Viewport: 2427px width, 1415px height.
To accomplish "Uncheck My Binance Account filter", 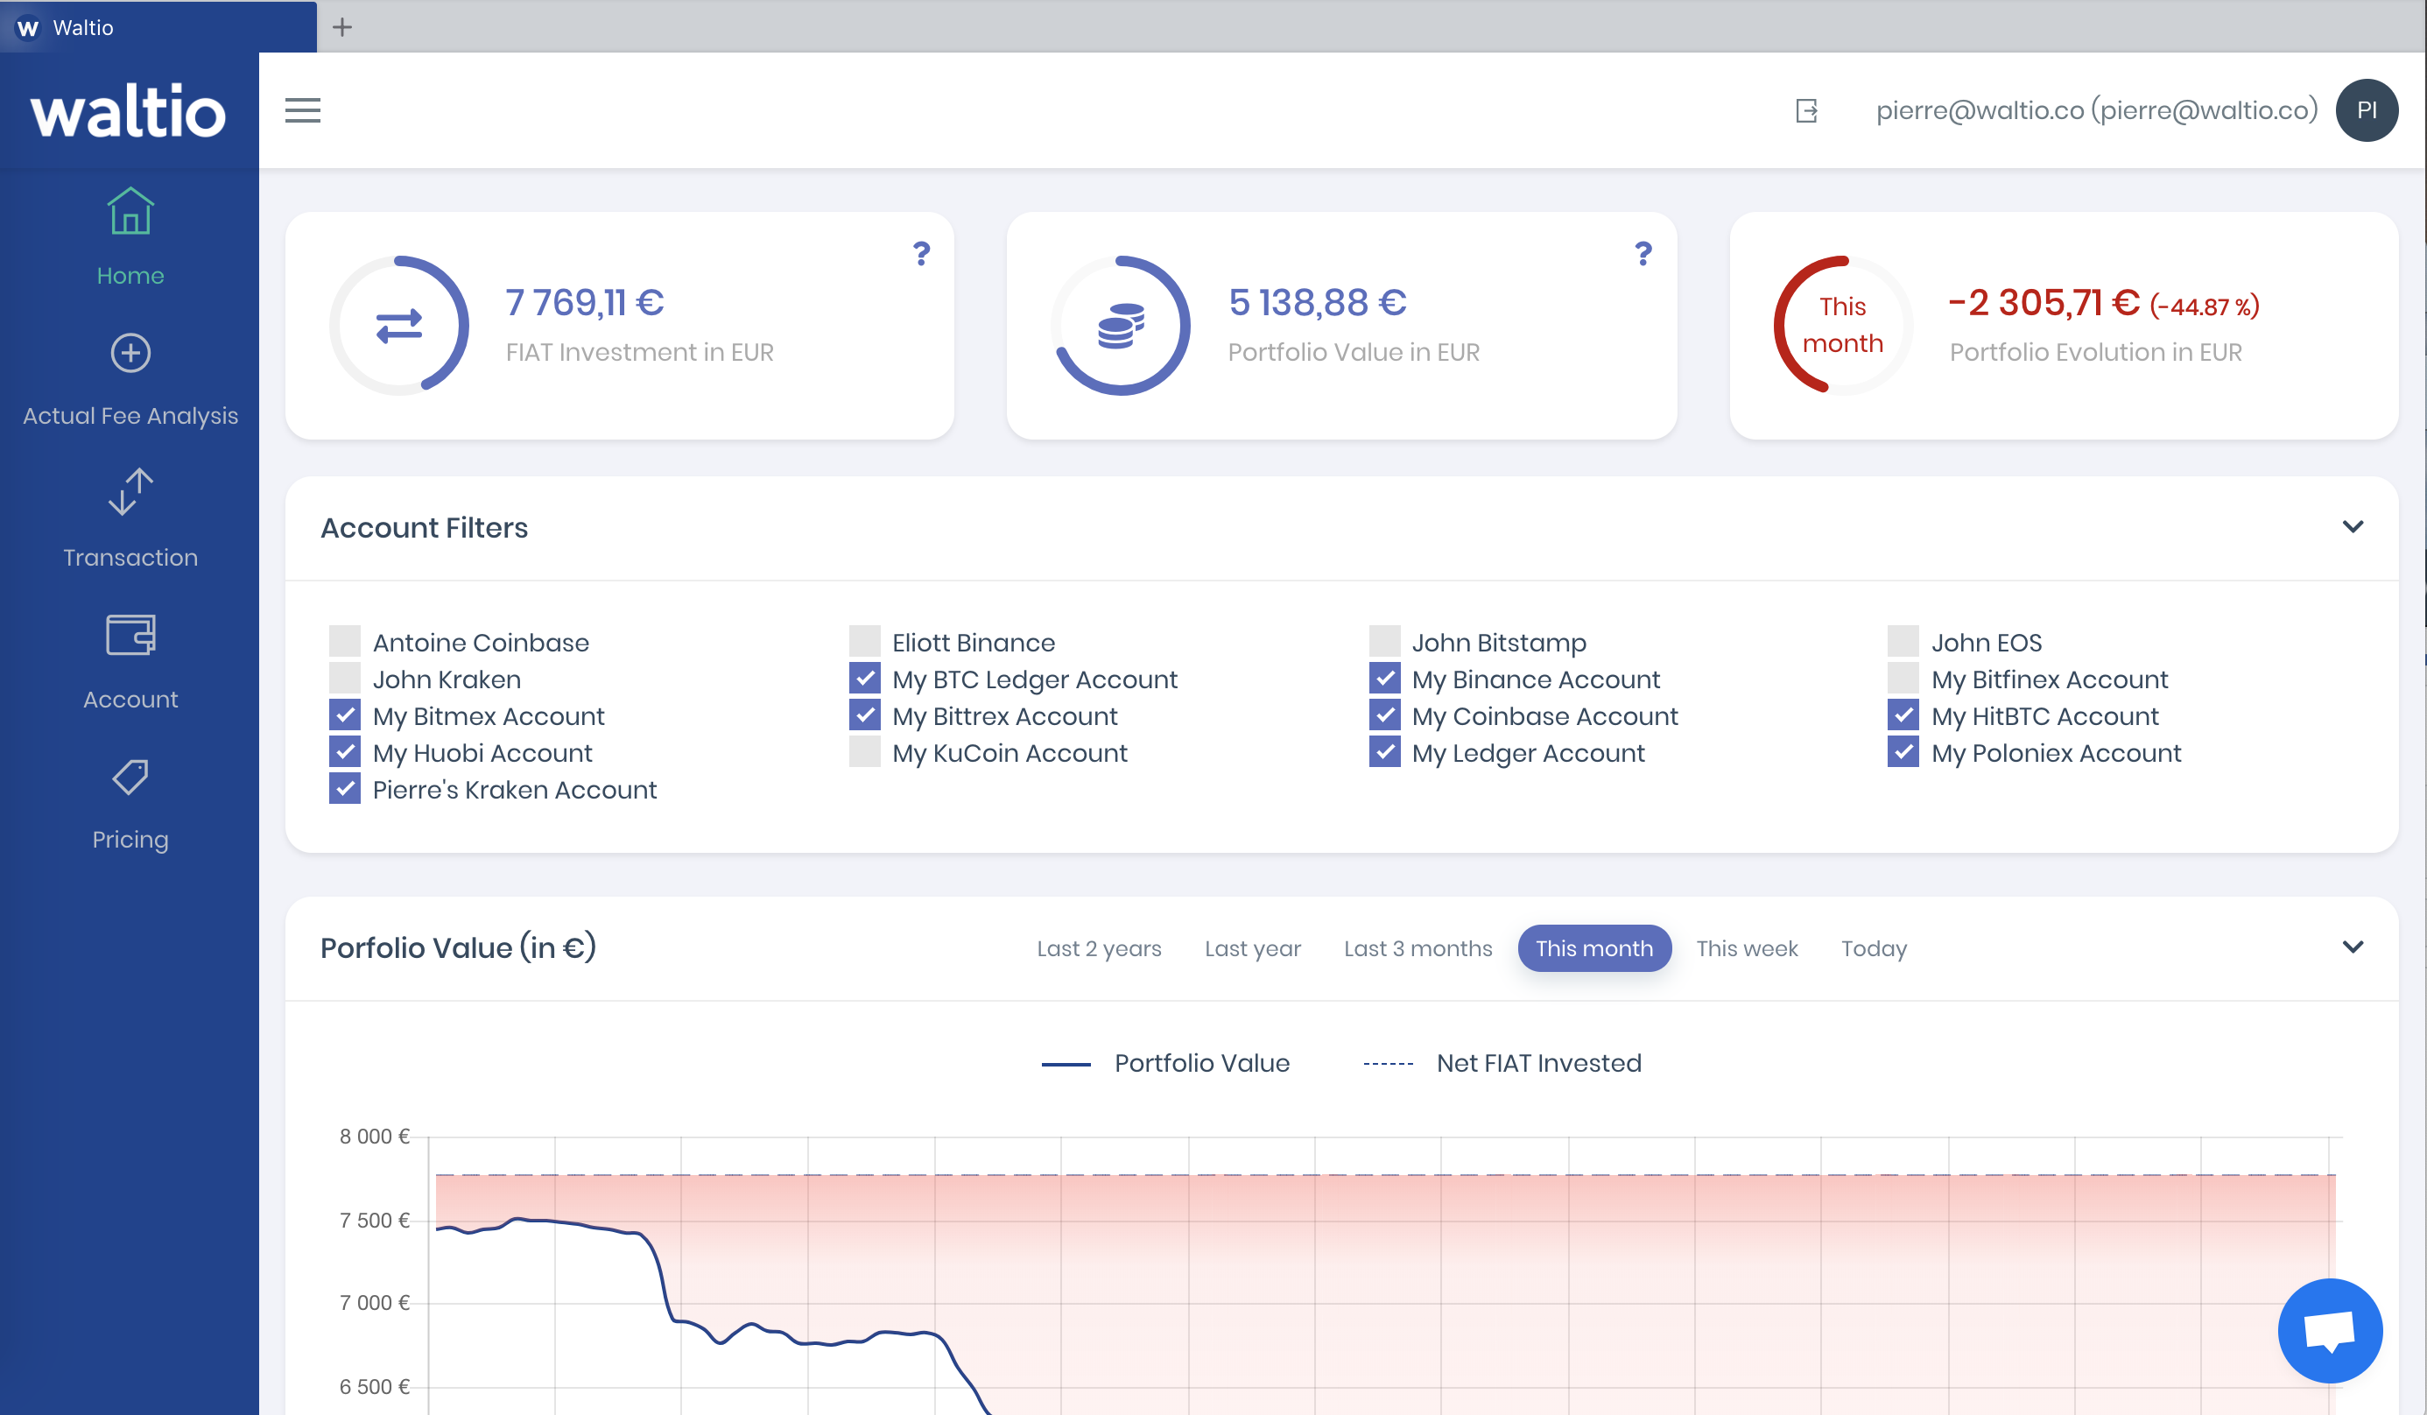I will 1384,678.
